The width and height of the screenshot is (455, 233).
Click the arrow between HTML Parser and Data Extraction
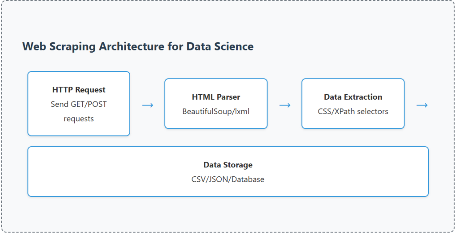coord(285,105)
